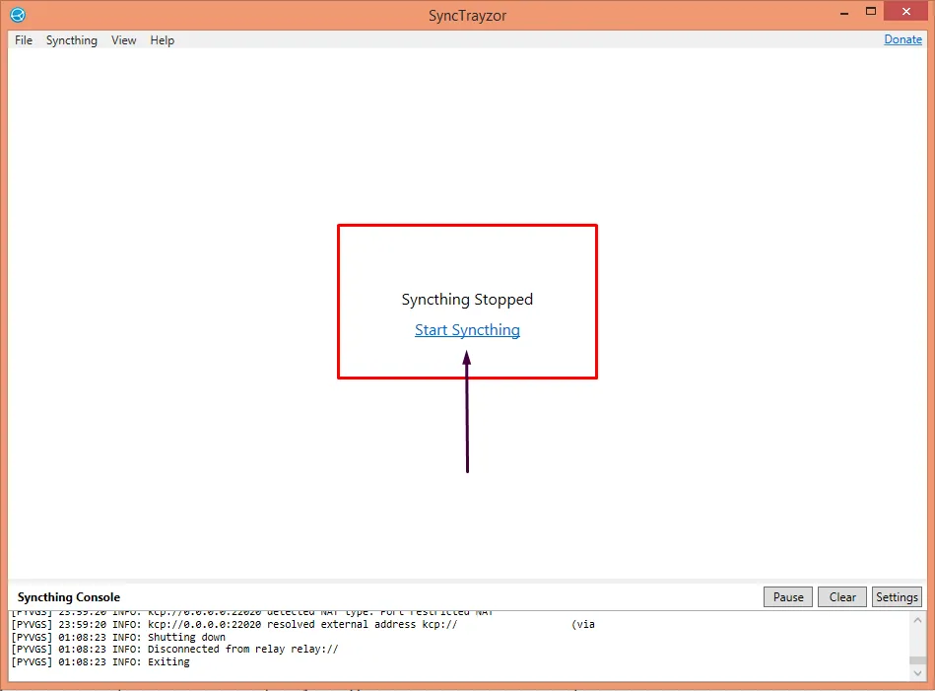This screenshot has height=691, width=935.
Task: Maximize the SyncTrayzor window
Action: click(871, 12)
